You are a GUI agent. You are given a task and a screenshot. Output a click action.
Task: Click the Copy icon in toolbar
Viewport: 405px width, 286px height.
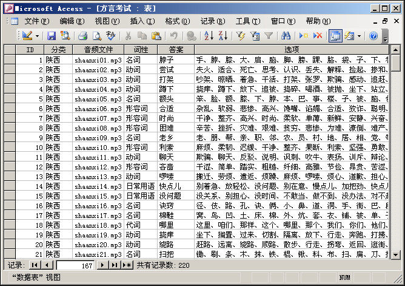pyautogui.click(x=142, y=36)
